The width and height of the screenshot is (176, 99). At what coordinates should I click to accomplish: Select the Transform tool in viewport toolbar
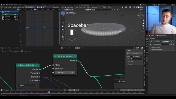coord(63,30)
